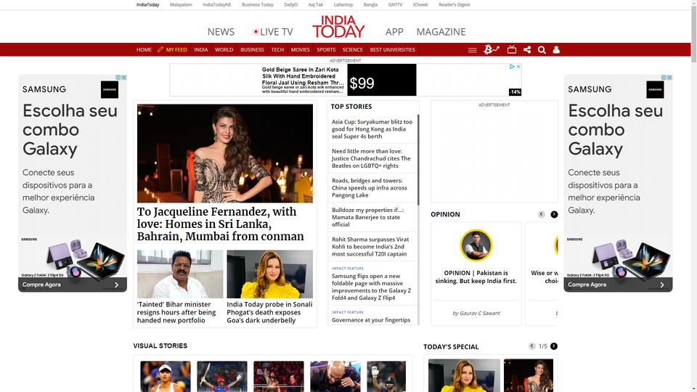
Task: Open the share icon in navigation
Action: [527, 49]
